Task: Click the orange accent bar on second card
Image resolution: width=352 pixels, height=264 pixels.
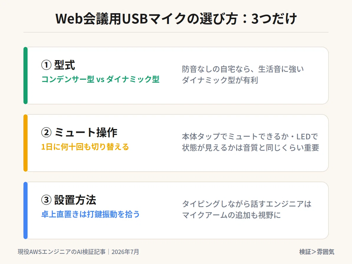Action: [26, 143]
